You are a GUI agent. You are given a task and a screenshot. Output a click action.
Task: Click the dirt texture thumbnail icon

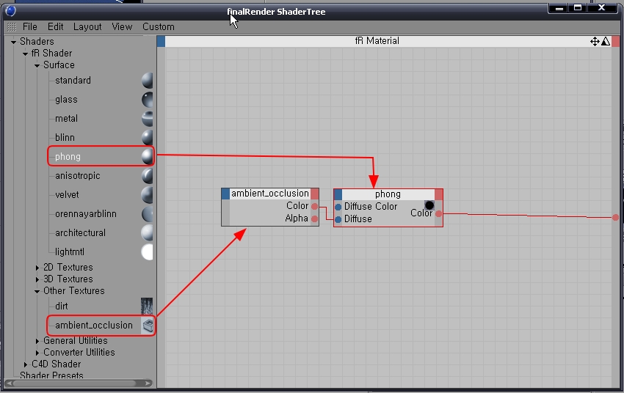tap(147, 306)
